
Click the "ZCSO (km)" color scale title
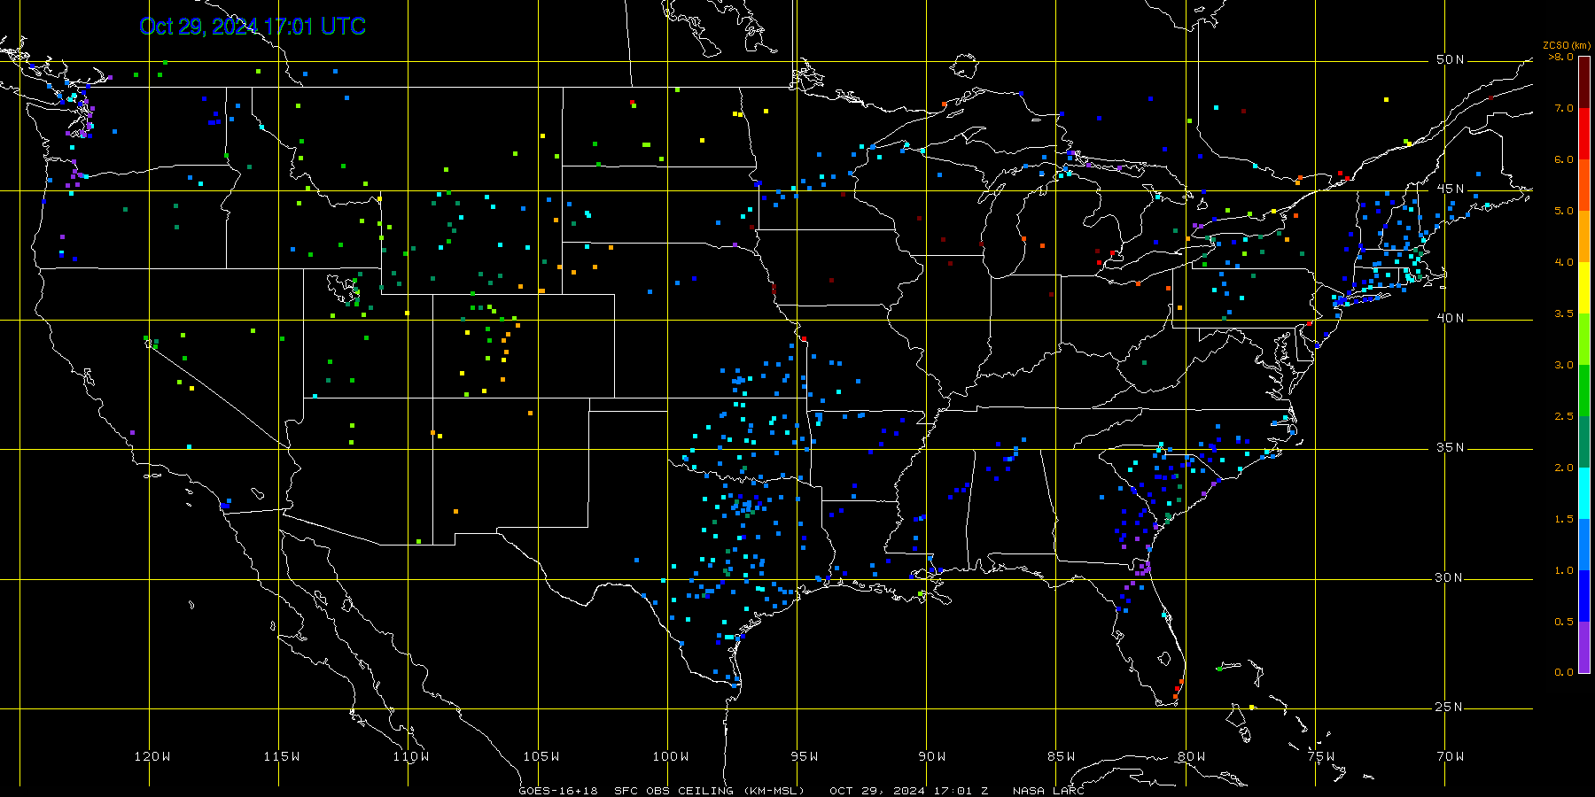coord(1567,45)
